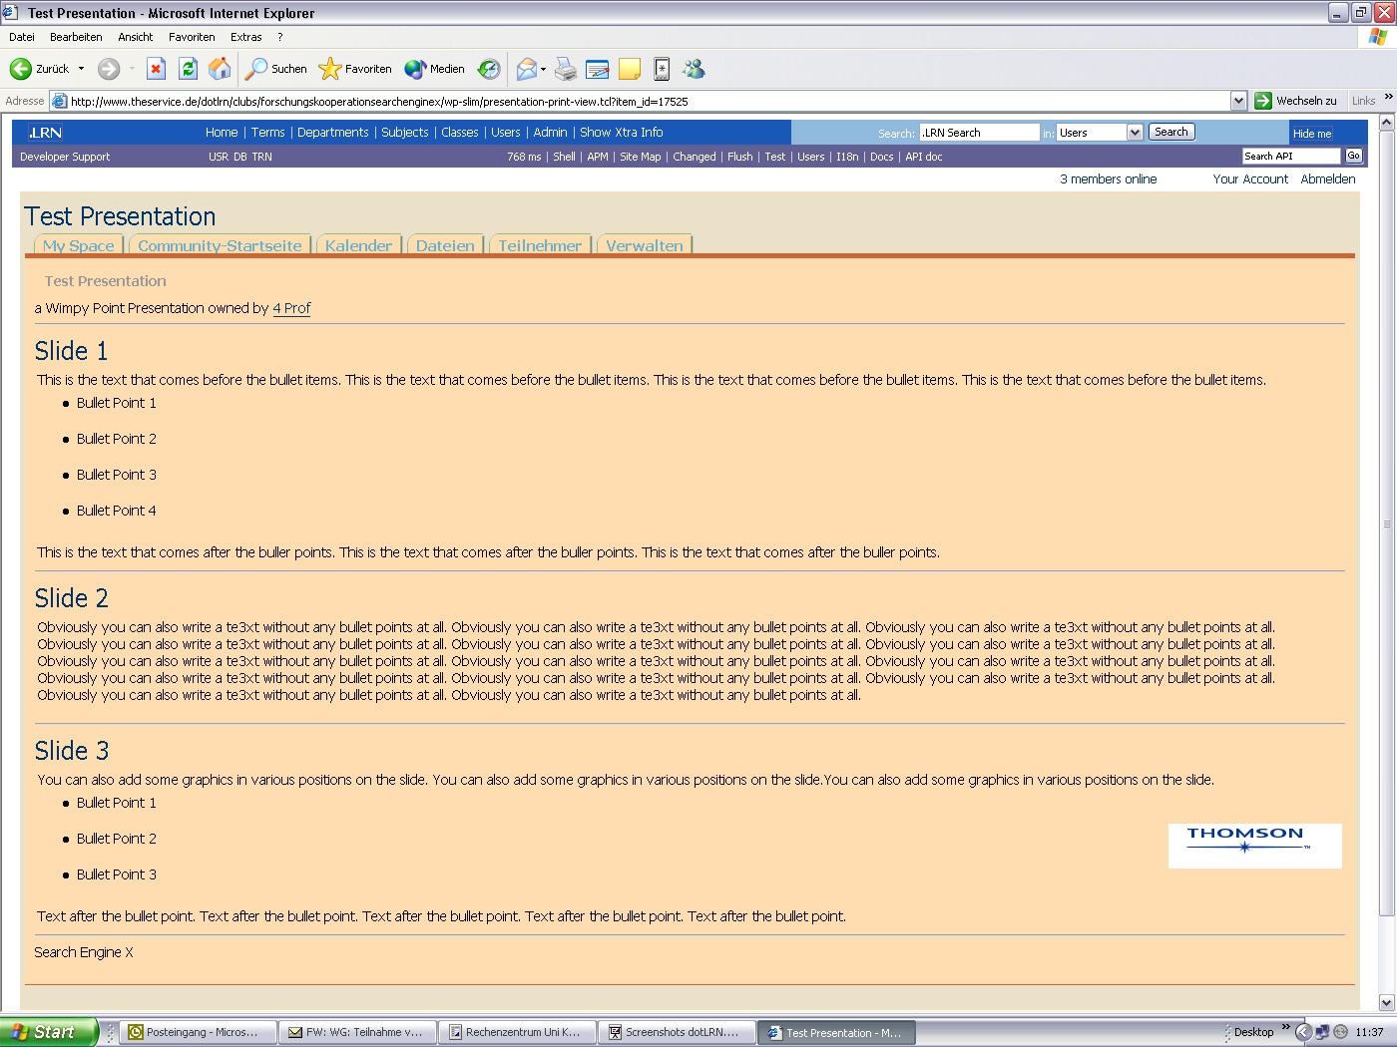Click the Edit page icon
Viewport: 1397px width, 1047px height.
click(x=597, y=68)
